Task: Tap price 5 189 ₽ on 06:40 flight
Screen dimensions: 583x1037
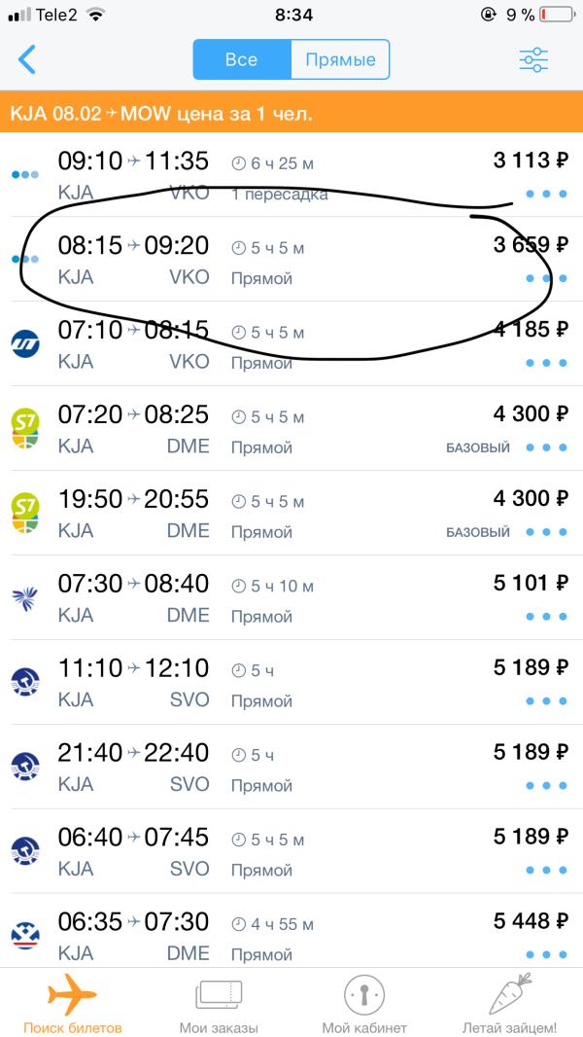Action: pyautogui.click(x=531, y=837)
